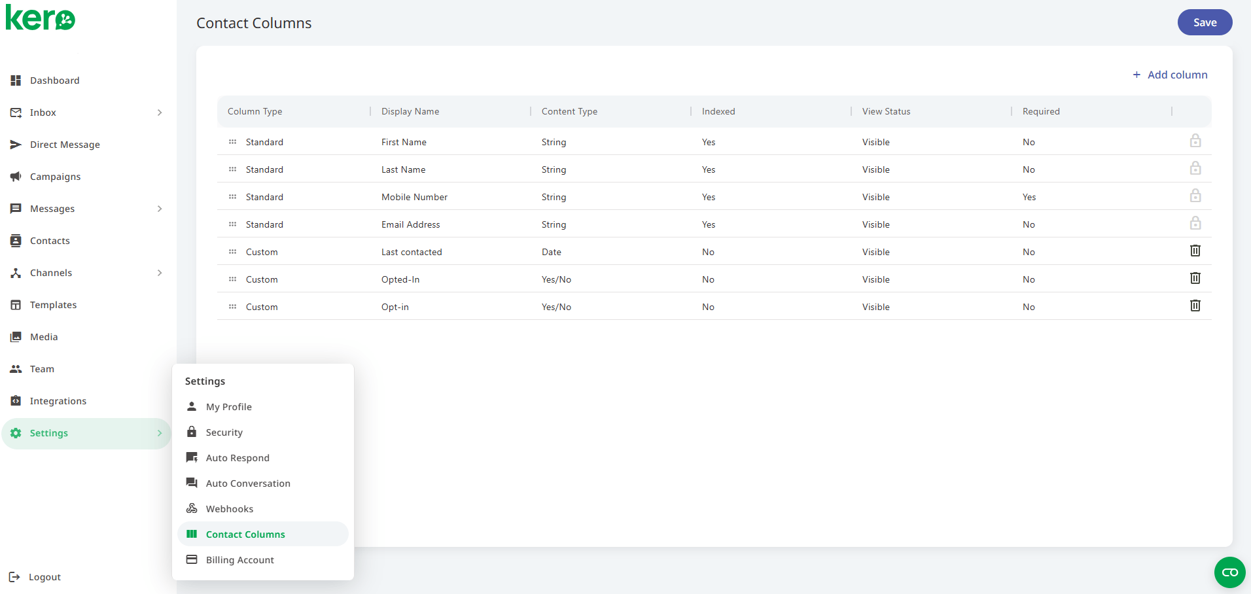Open the Media gallery icon
1251x594 pixels.
(x=16, y=337)
